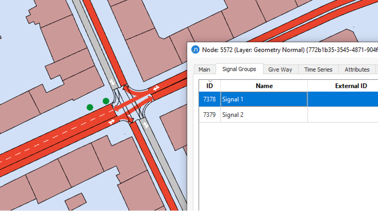Screen dimensions: 378x211
Task: Open the Attributes tab
Action: coord(357,70)
